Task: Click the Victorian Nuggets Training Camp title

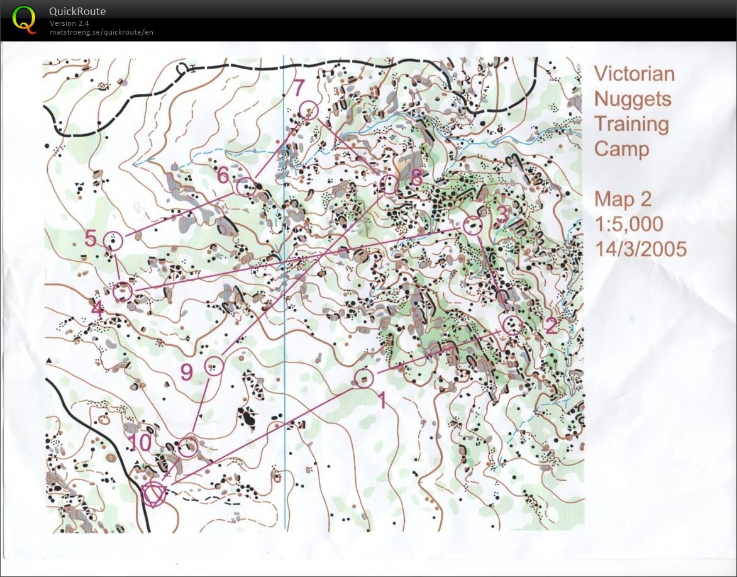Action: [x=634, y=111]
